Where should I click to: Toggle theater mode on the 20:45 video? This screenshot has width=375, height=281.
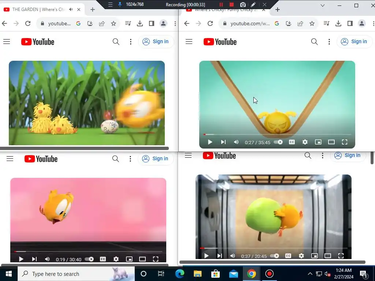pos(328,256)
